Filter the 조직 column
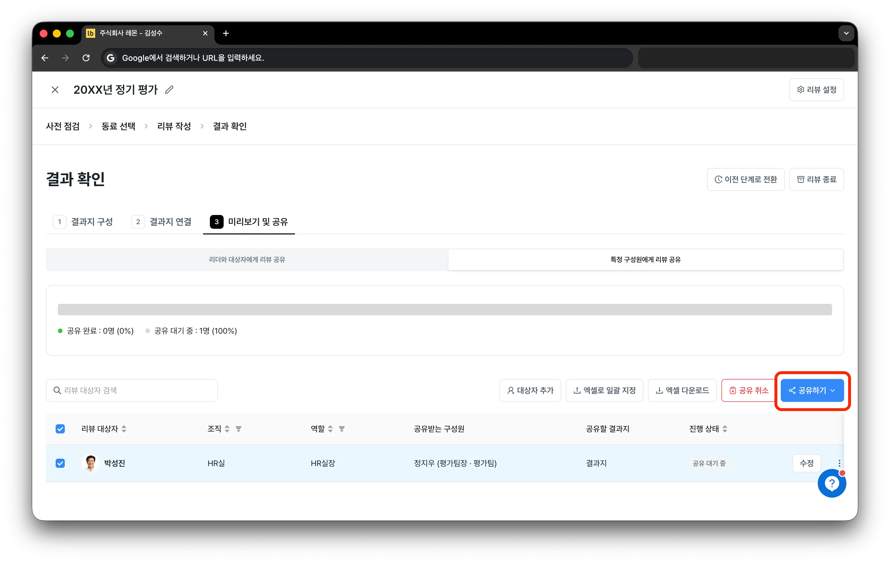Viewport: 890px width, 563px height. [x=239, y=429]
